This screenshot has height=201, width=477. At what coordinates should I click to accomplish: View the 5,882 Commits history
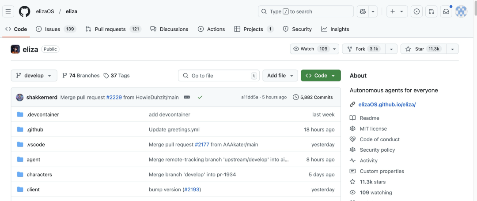coord(313,97)
